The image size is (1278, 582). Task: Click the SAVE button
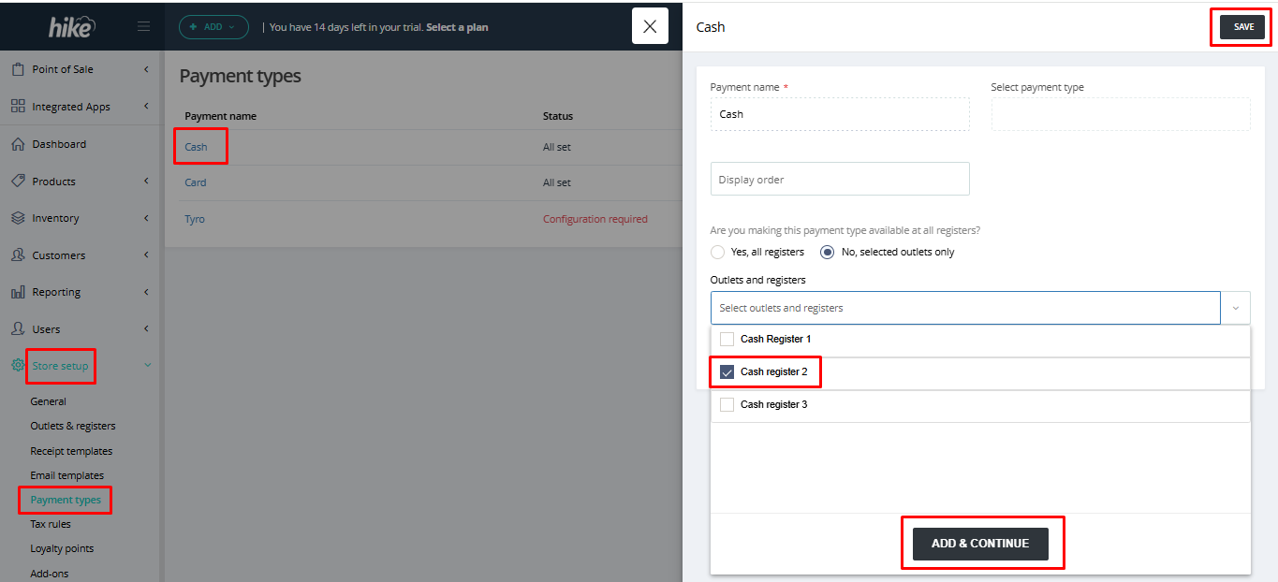1242,27
